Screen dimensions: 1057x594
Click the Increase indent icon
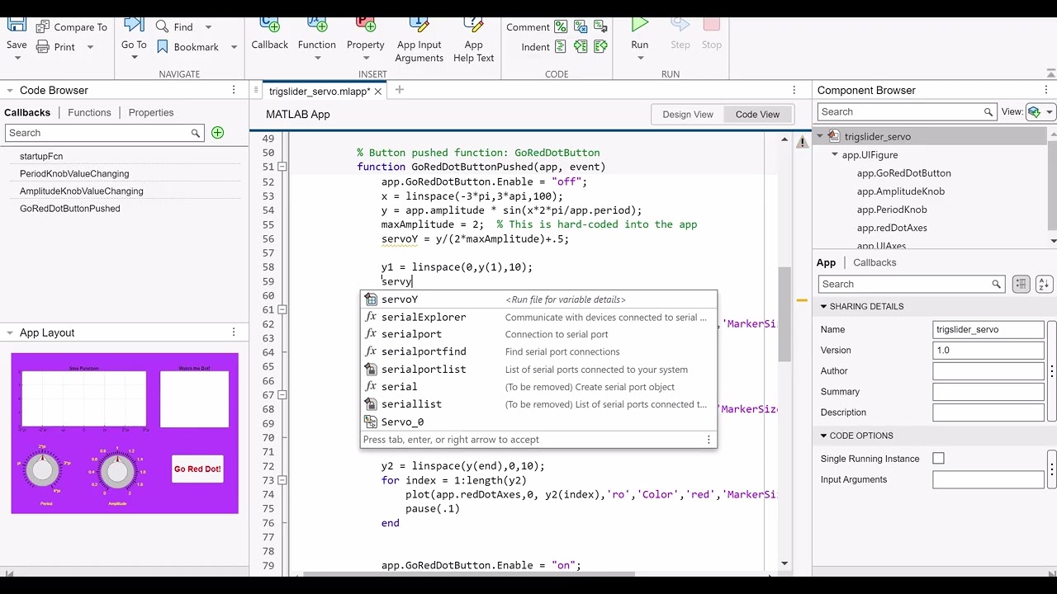pyautogui.click(x=581, y=47)
